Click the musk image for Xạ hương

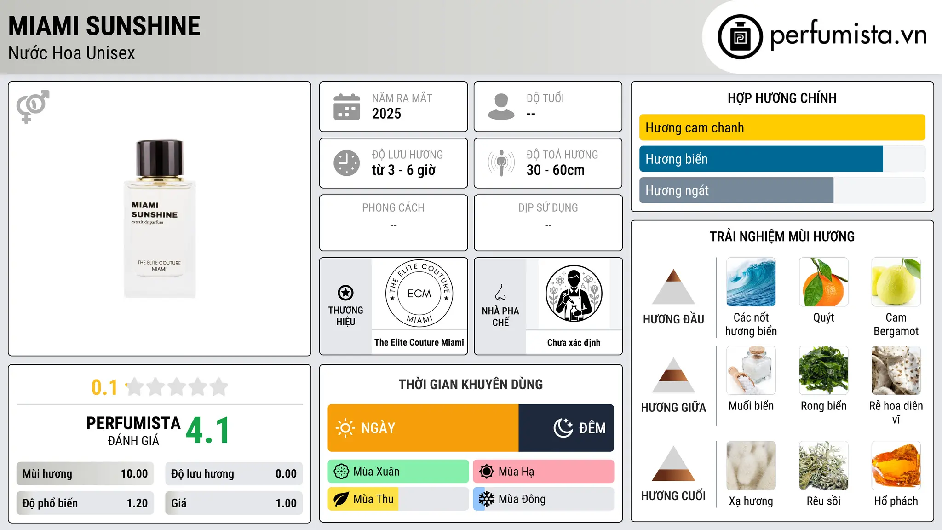pos(751,466)
